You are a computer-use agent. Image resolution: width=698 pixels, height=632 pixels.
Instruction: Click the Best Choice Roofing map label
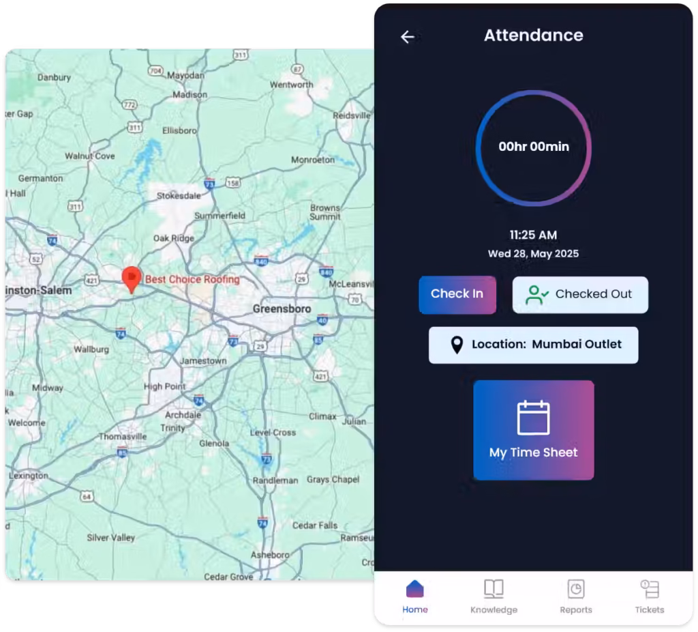pyautogui.click(x=192, y=279)
